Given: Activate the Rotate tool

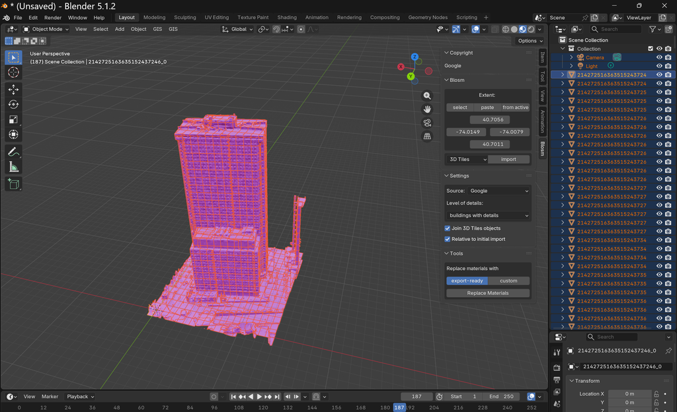Looking at the screenshot, I should click(x=13, y=104).
